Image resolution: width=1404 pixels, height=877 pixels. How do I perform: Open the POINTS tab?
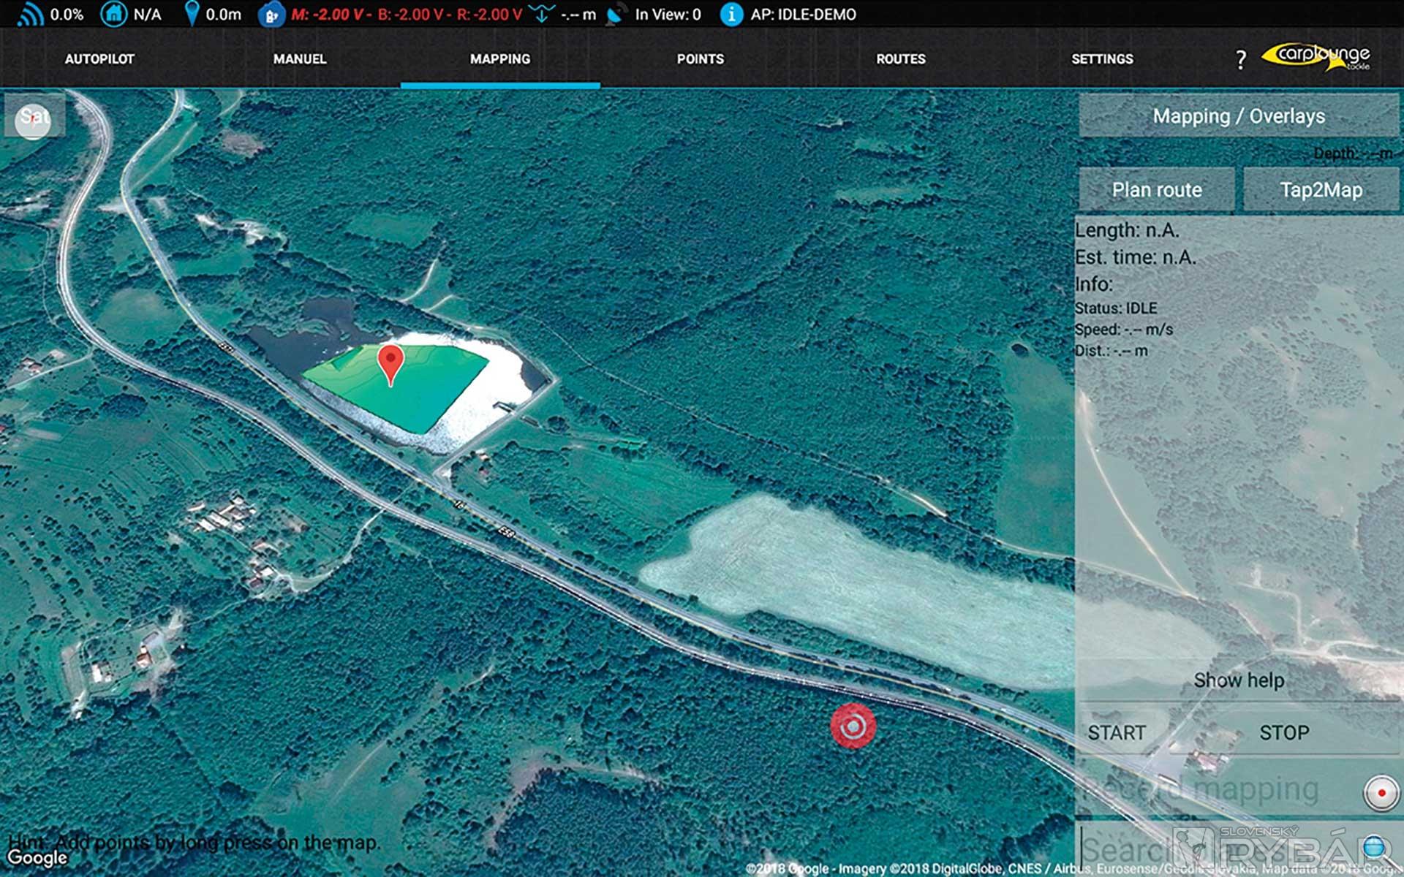[700, 59]
